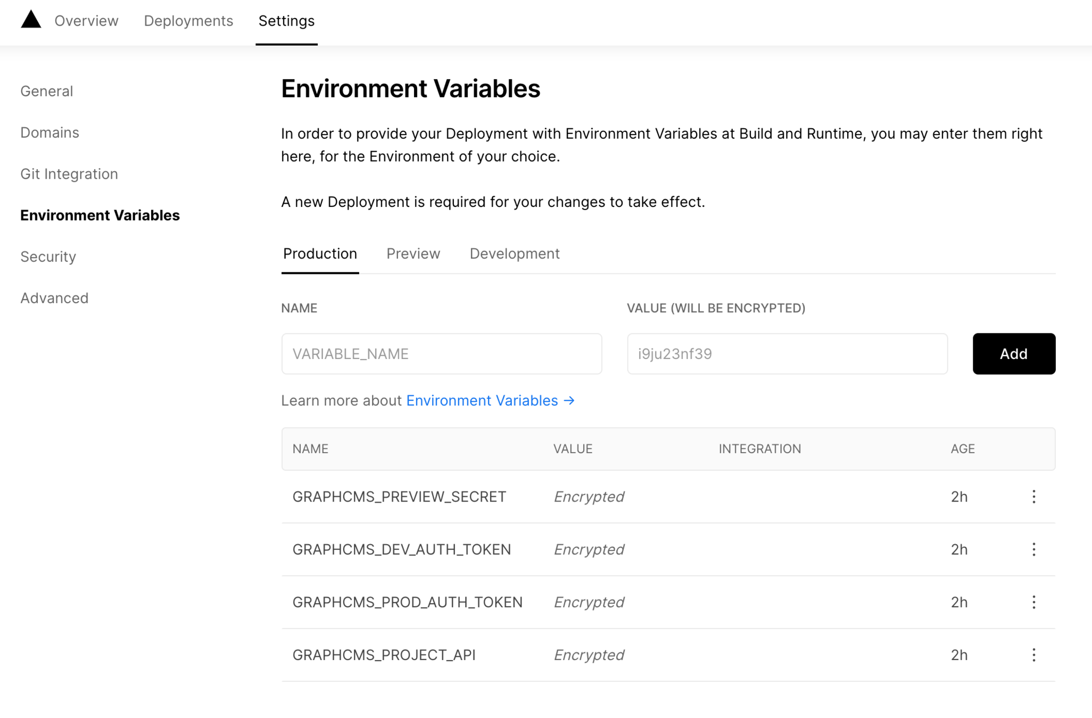Screen dimensions: 1092x718
Task: Select the Production environment tab
Action: [x=320, y=254]
